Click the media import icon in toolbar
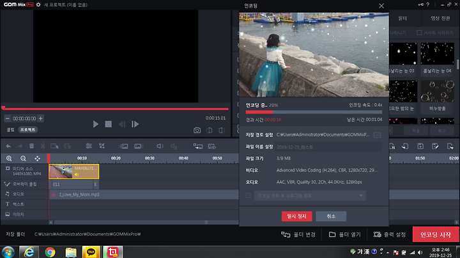Screen dimensions: 460x258 pos(197,147)
